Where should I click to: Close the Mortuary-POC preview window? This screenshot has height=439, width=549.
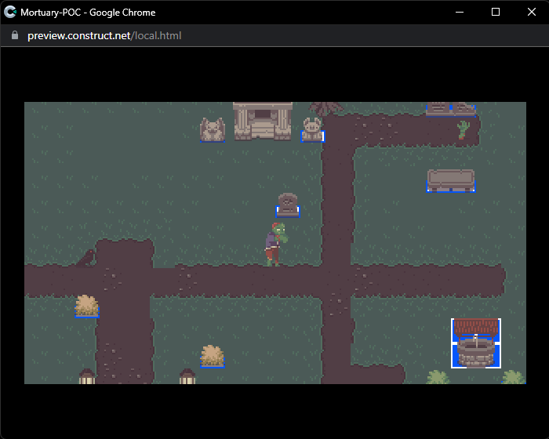click(x=532, y=13)
